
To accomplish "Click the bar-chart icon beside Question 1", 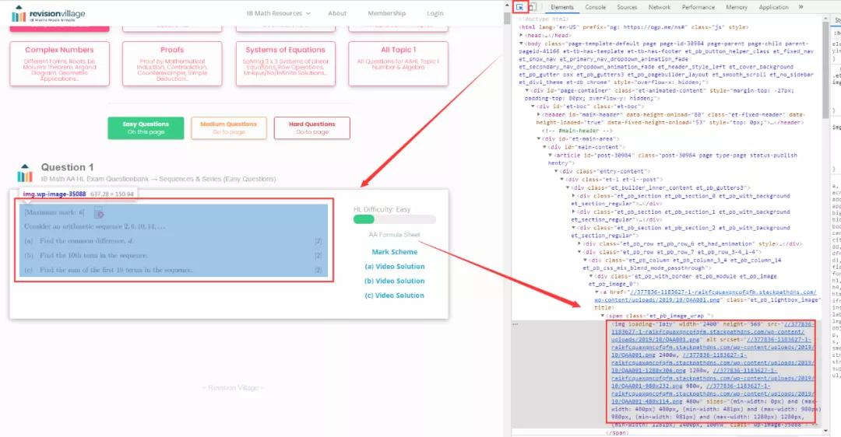I will [25, 173].
